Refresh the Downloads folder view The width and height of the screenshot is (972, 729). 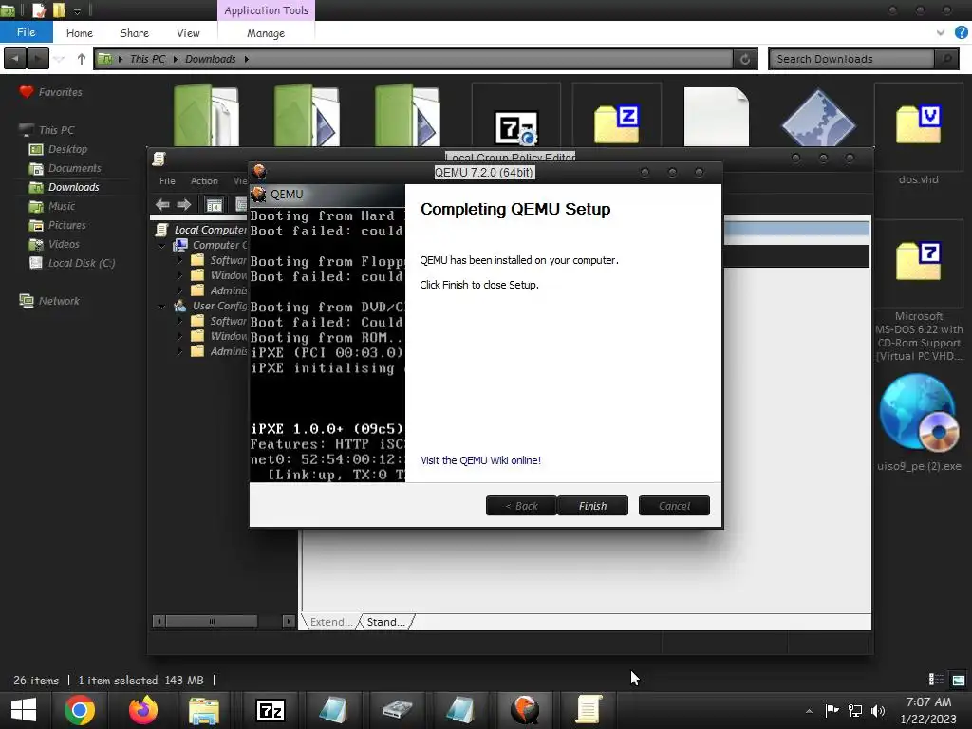745,59
